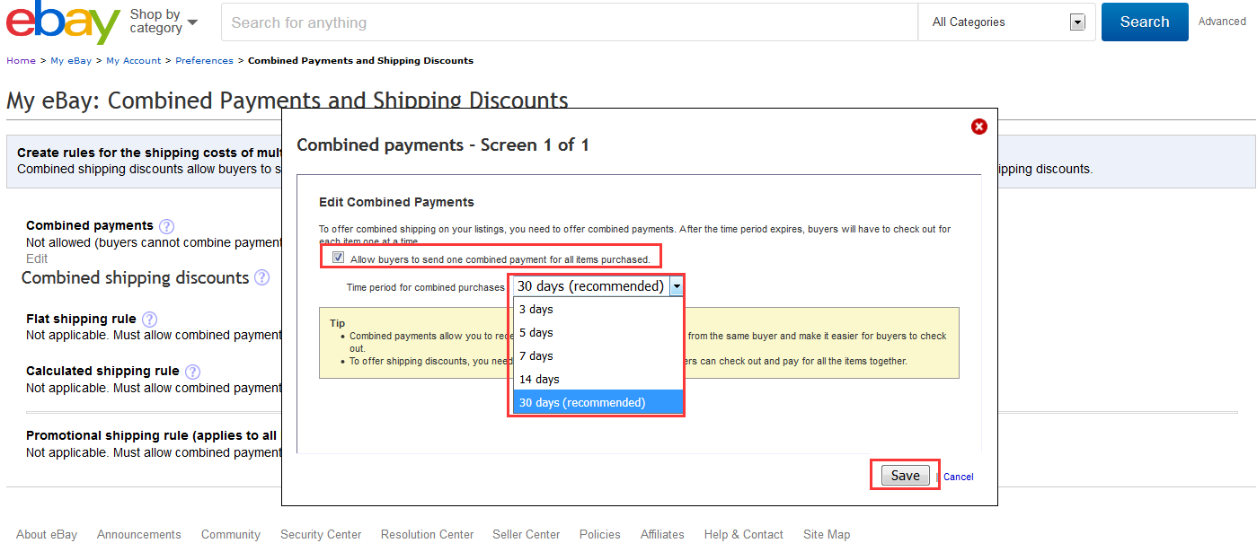
Task: Pick 14 days time period
Action: (x=539, y=380)
